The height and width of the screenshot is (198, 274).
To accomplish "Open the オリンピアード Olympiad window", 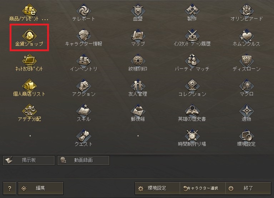I will pos(246,13).
